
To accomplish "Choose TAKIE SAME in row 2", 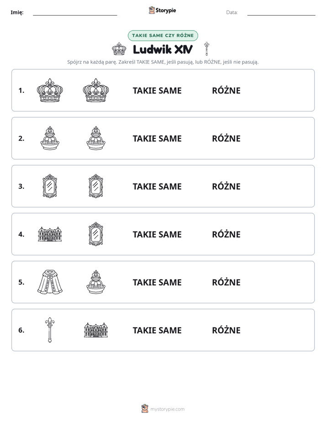I will 157,138.
